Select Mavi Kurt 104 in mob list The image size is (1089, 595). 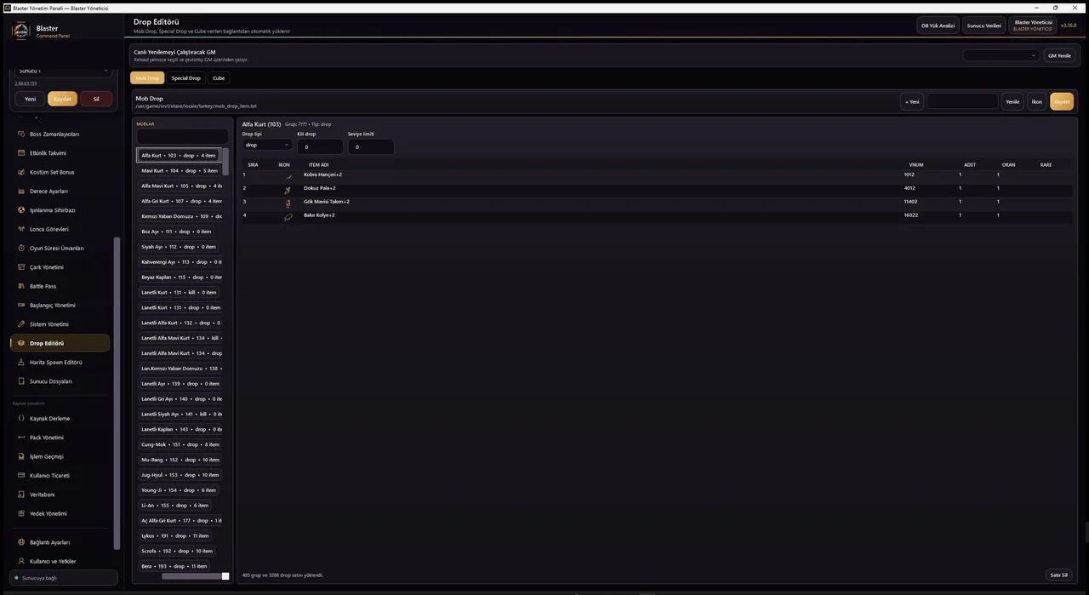(180, 170)
